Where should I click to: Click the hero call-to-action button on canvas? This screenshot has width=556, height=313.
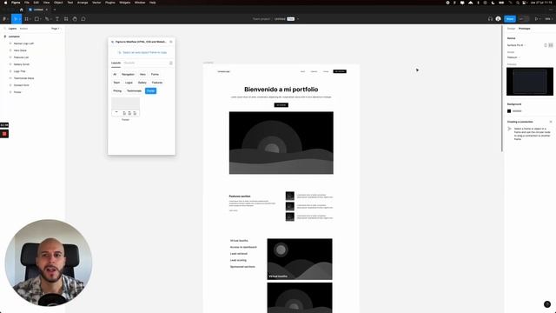[x=281, y=105]
